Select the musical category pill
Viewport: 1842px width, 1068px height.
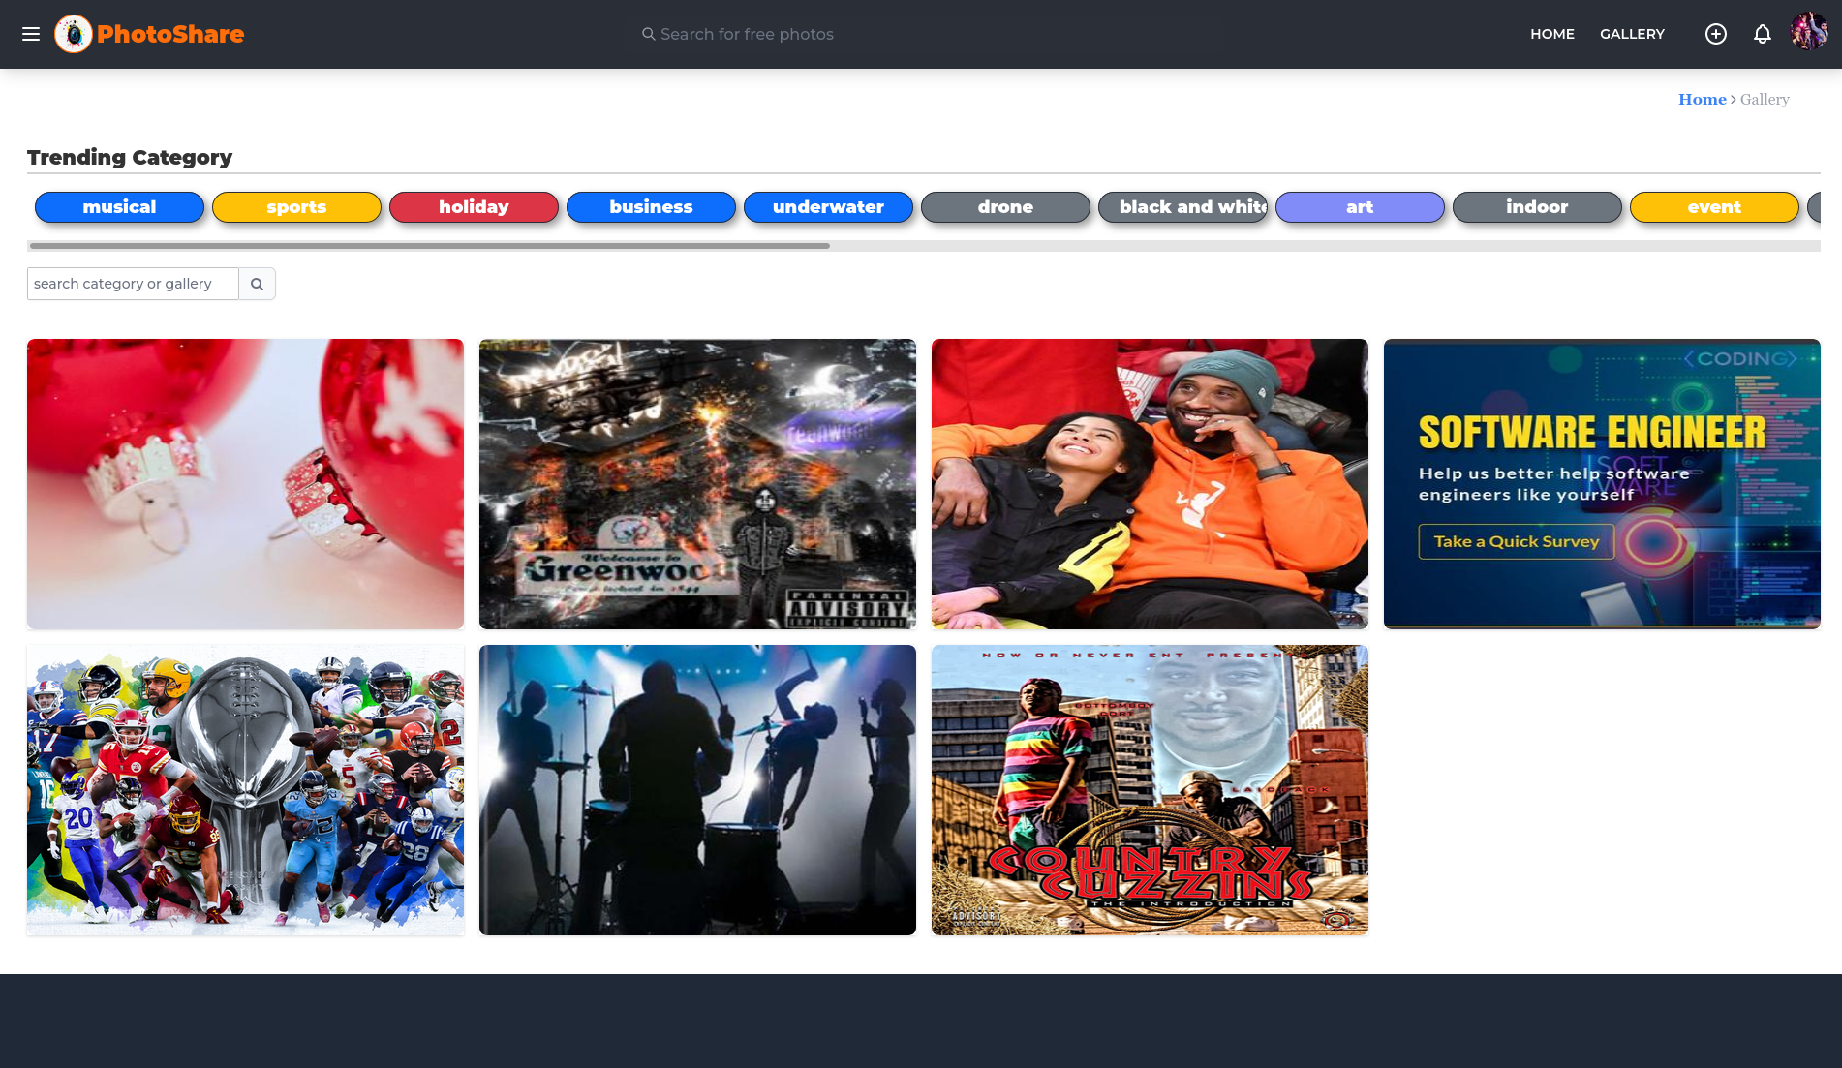[119, 207]
